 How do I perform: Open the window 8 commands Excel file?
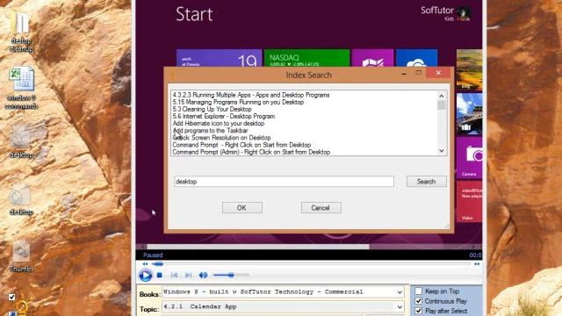[21, 88]
